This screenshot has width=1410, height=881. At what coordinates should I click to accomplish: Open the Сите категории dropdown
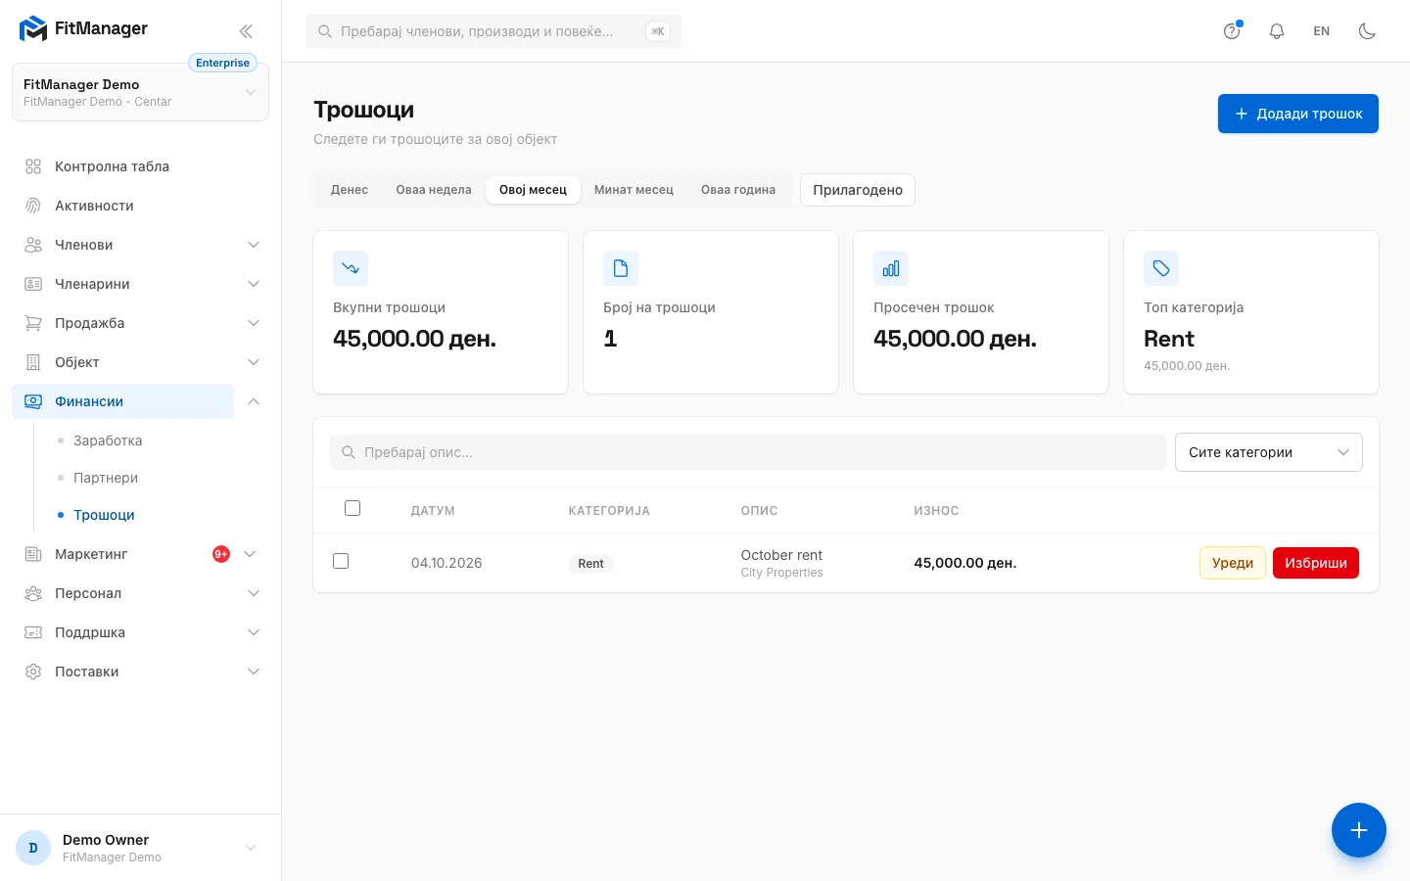click(x=1268, y=452)
